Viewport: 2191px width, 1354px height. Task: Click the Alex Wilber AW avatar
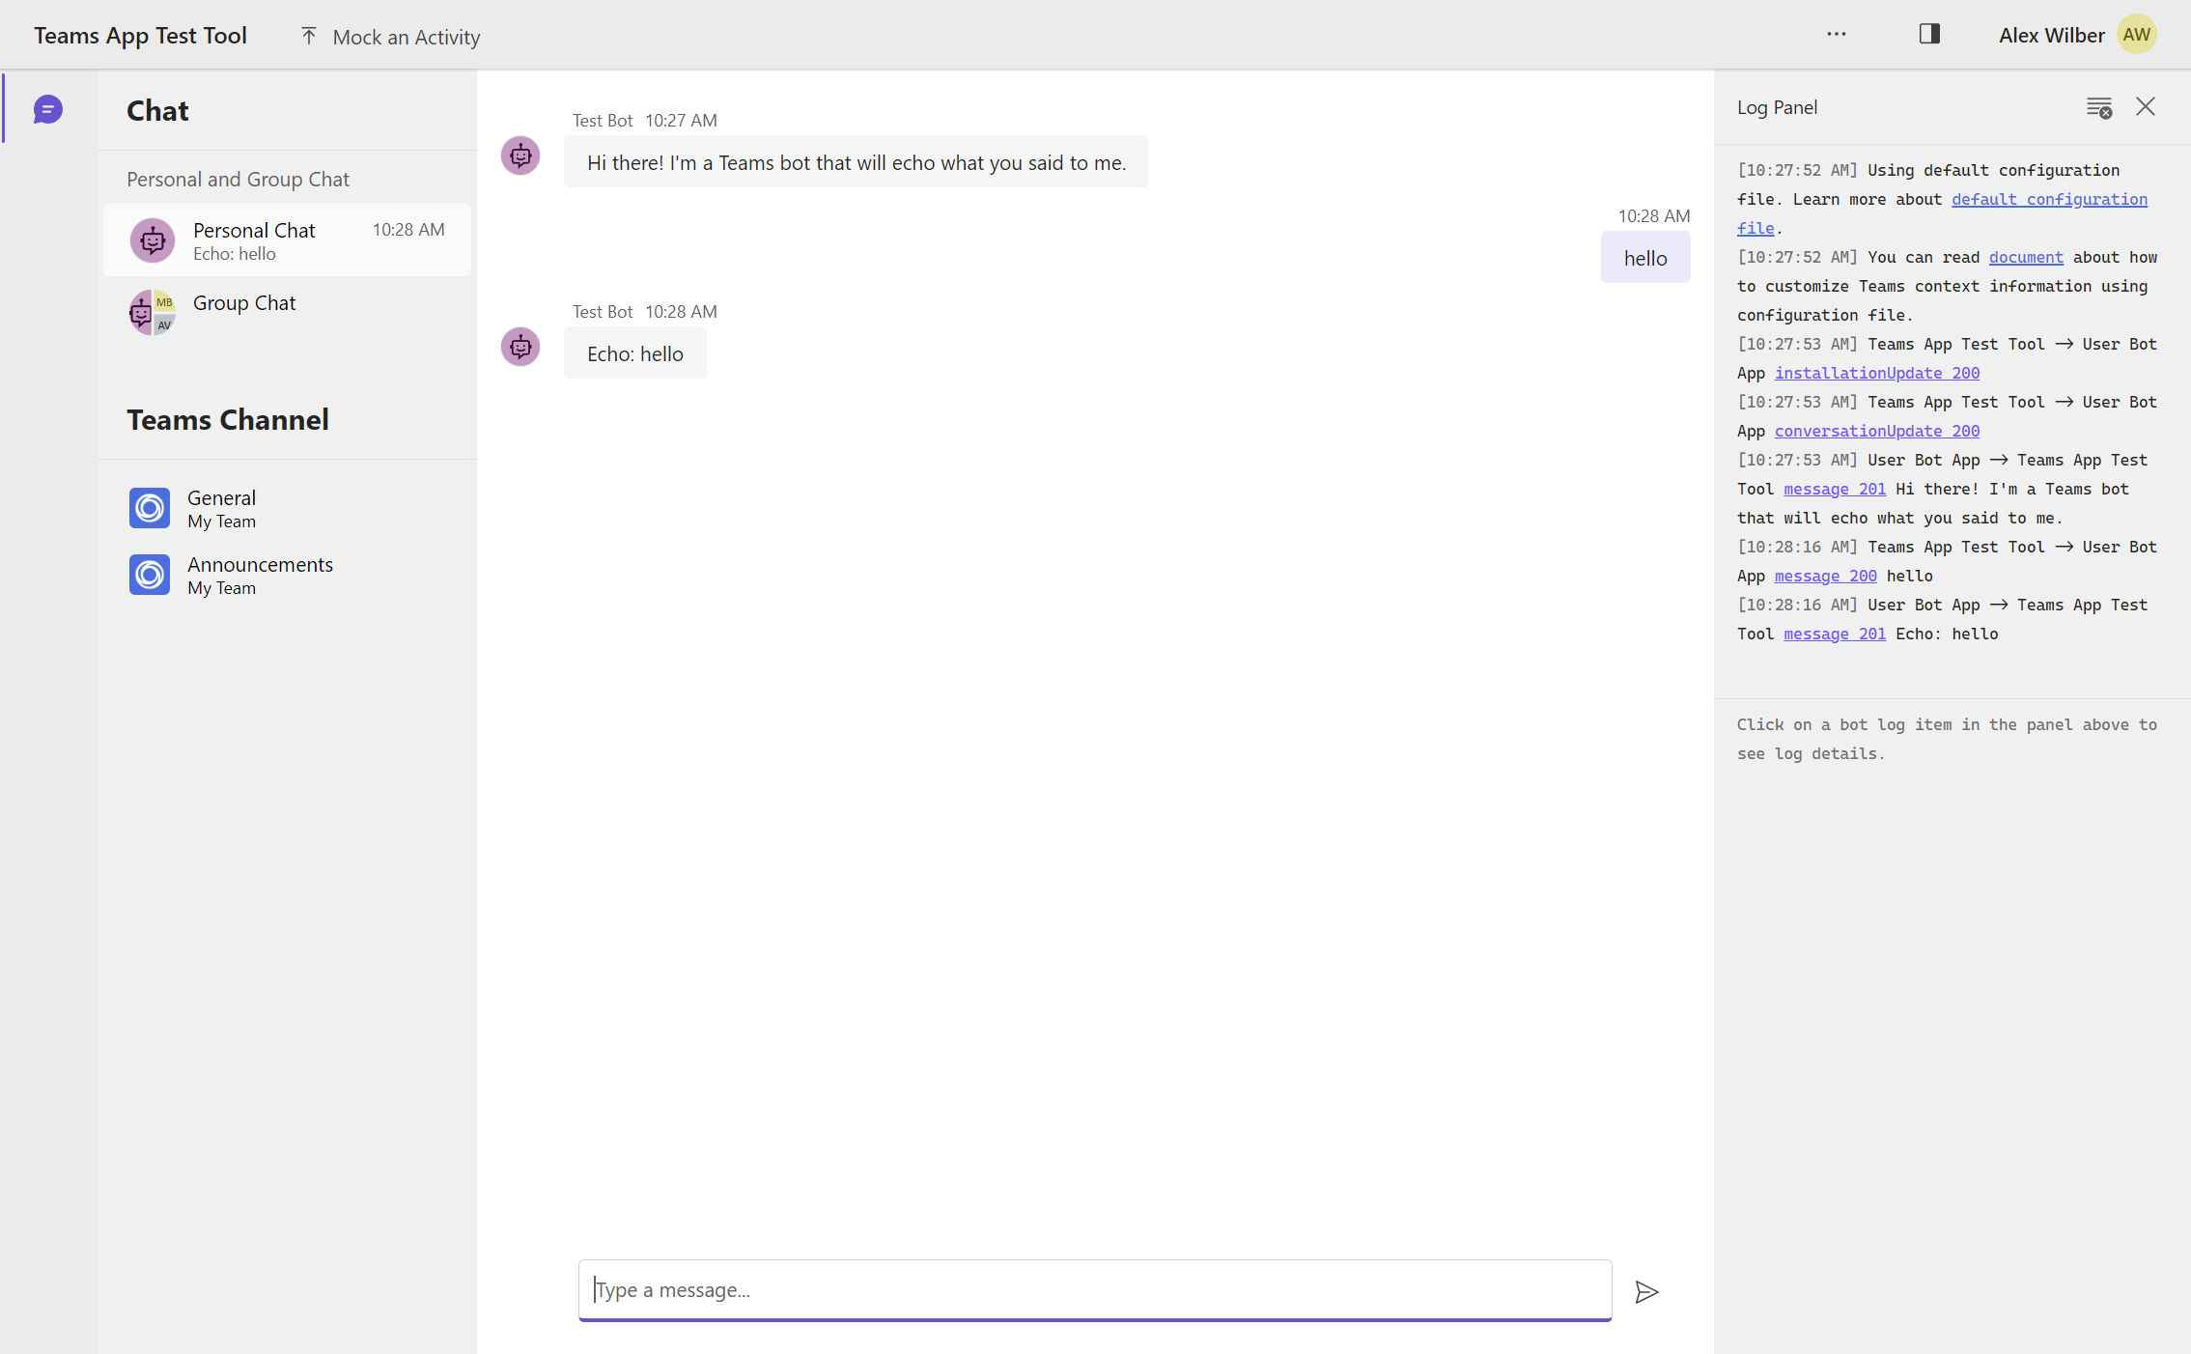click(2136, 35)
